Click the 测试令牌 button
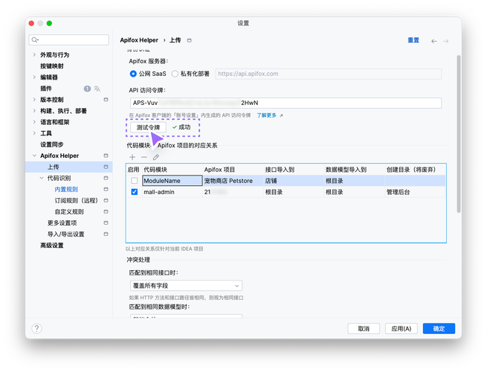Image resolution: width=487 pixels, height=372 pixels. click(148, 127)
